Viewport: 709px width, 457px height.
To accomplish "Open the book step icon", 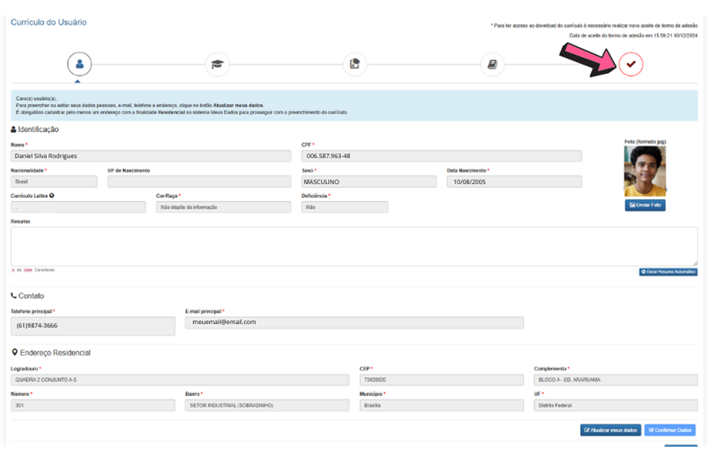I will tap(493, 64).
